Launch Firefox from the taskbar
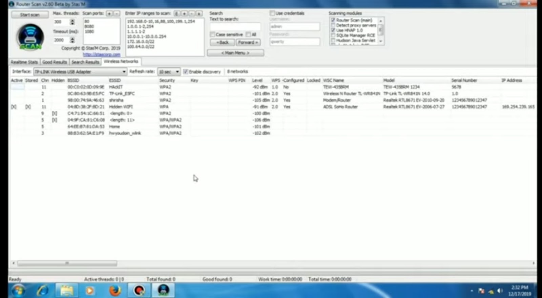 (x=114, y=290)
